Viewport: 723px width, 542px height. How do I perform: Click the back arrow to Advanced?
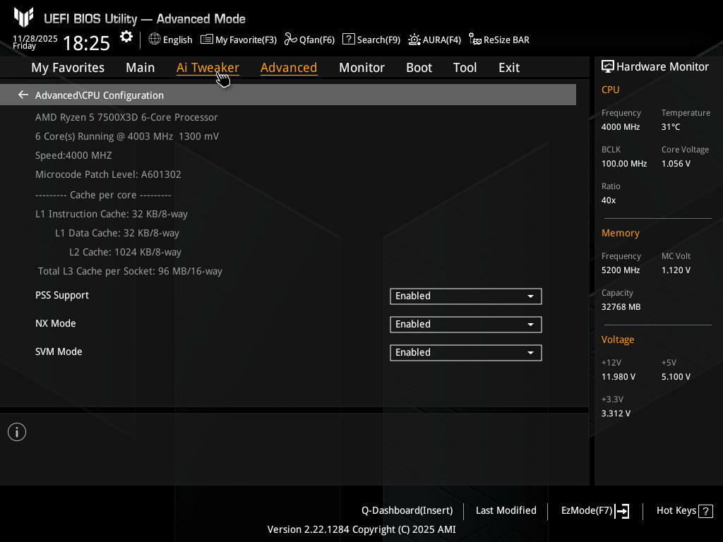pos(23,95)
